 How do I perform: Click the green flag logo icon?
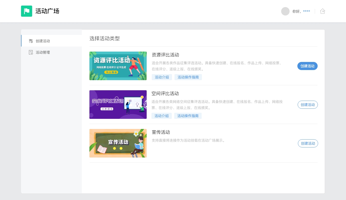coord(27,11)
